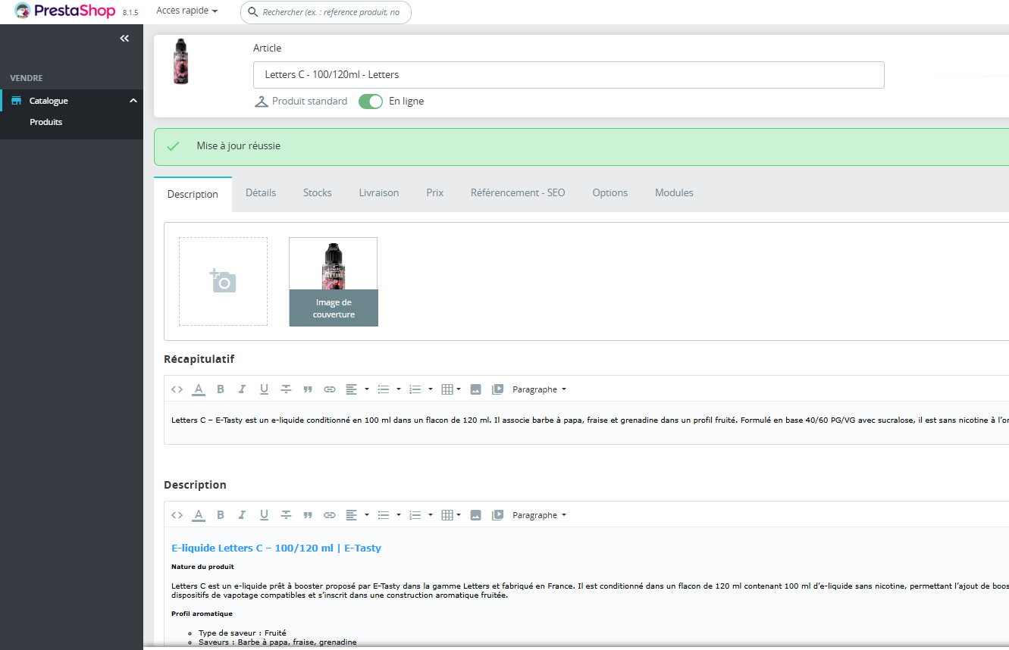1009x650 pixels.
Task: Click the version number 8.1.5
Action: tap(130, 13)
